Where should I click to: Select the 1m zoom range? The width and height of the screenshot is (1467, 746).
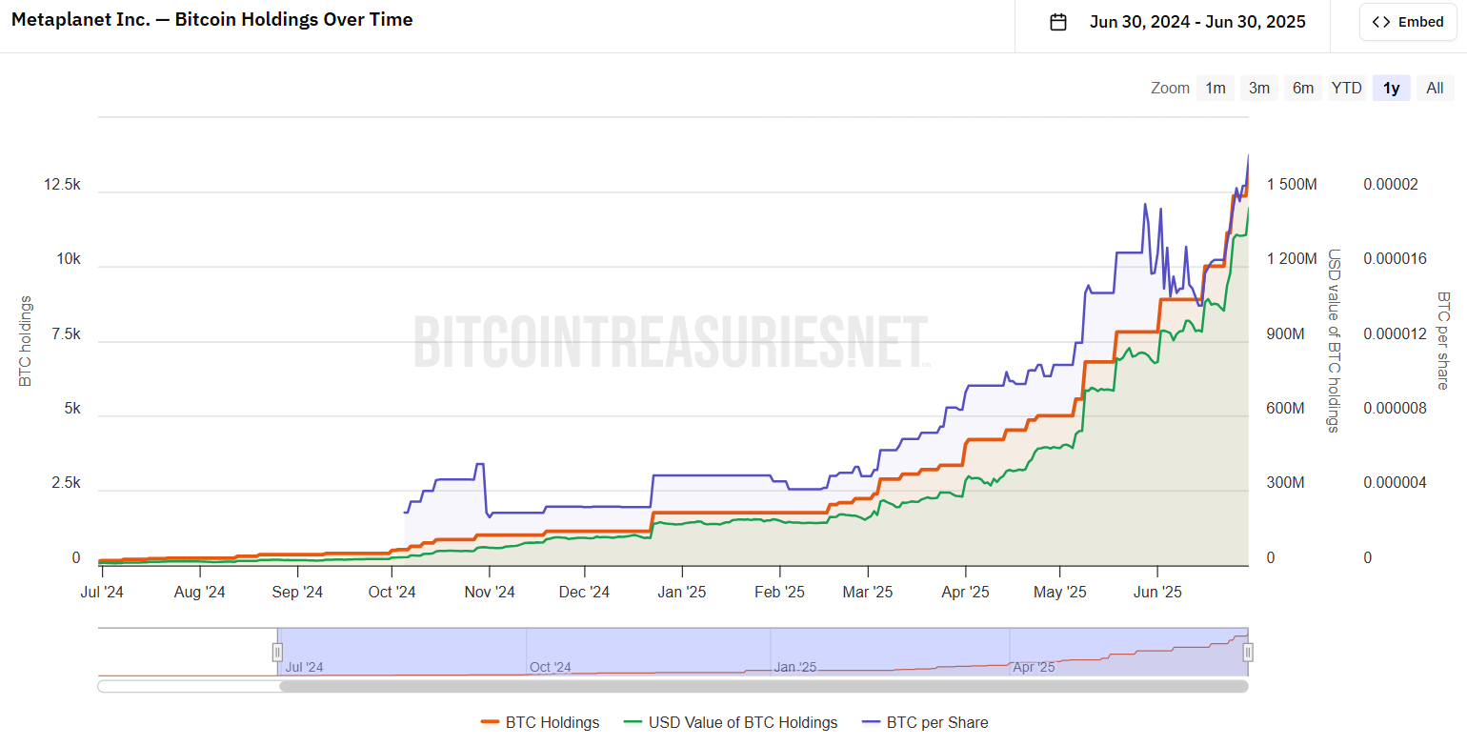tap(1216, 89)
